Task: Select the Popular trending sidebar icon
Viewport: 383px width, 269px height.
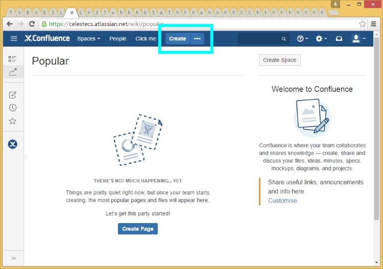Action: tap(12, 72)
